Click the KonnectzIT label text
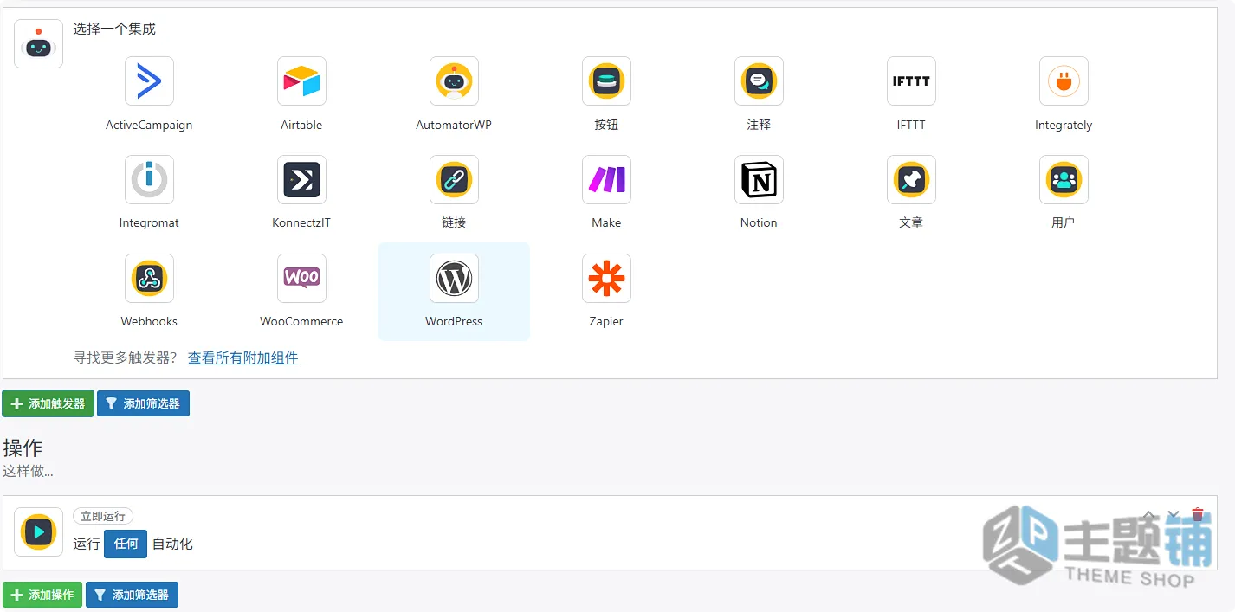1235x612 pixels. pyautogui.click(x=301, y=222)
